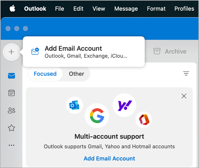Open the message filter options icon

pyautogui.click(x=186, y=73)
